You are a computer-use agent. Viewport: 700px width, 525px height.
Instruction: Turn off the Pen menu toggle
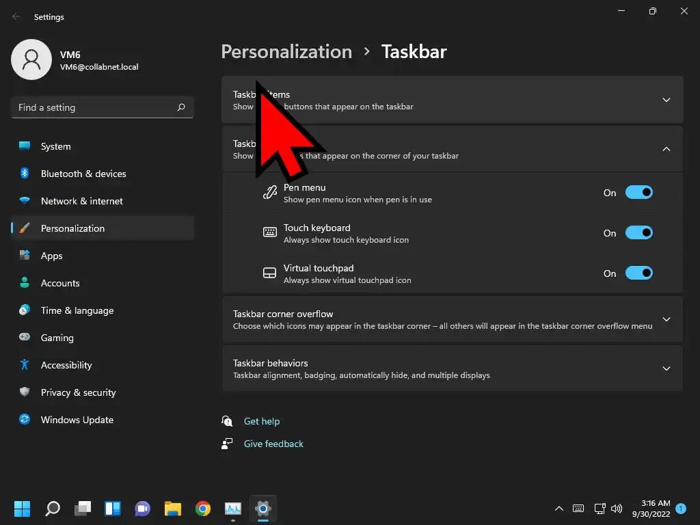coord(639,192)
